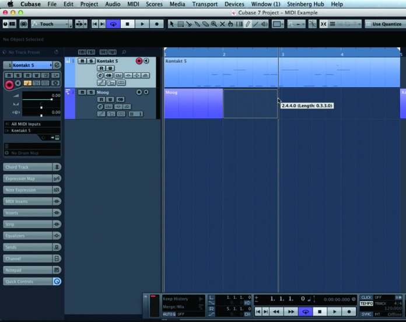The width and height of the screenshot is (406, 322).
Task: Solo the Moog track
Action: click(x=91, y=92)
